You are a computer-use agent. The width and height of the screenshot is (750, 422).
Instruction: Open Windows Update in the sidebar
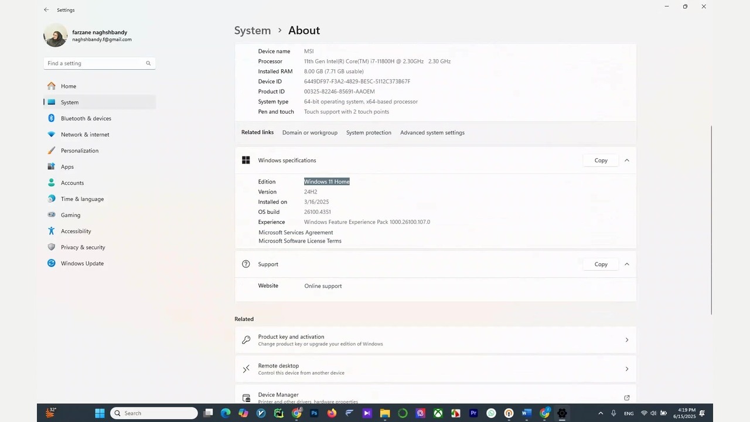100,264
